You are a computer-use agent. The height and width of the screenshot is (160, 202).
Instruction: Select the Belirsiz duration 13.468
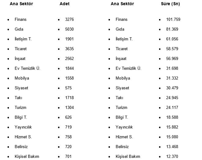click(x=172, y=147)
